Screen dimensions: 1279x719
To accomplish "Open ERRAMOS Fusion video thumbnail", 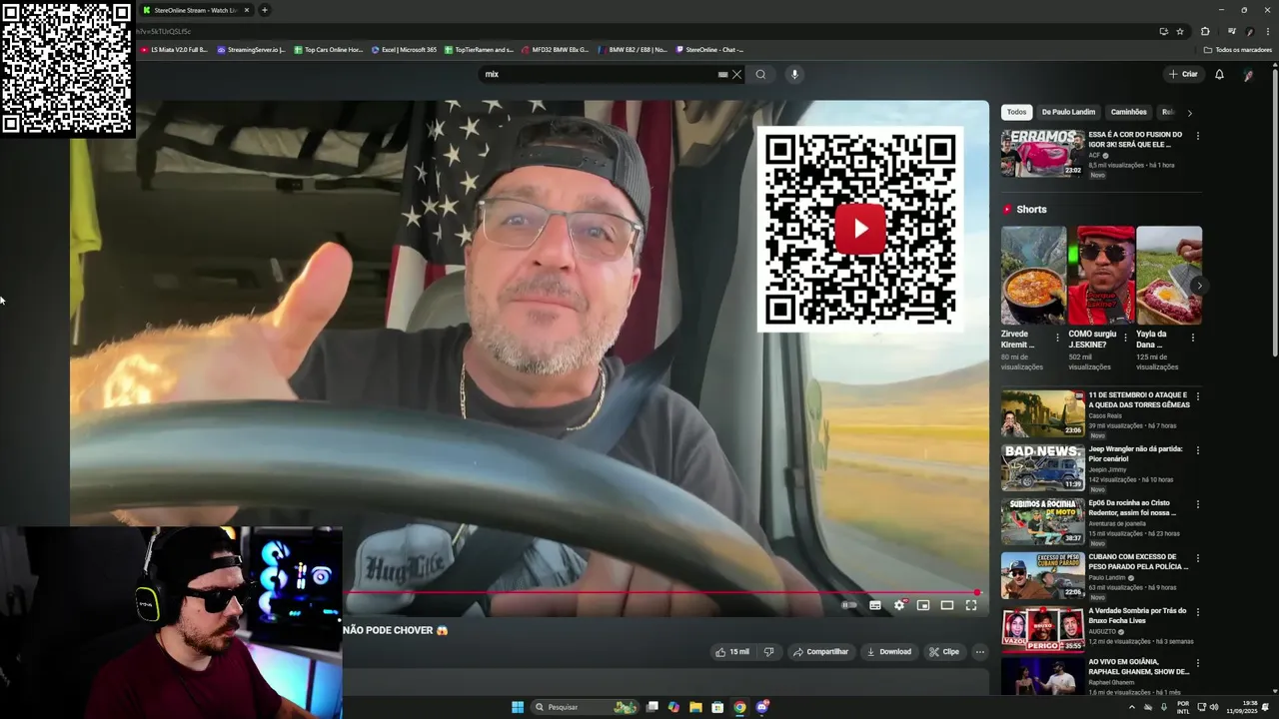I will click(x=1042, y=153).
